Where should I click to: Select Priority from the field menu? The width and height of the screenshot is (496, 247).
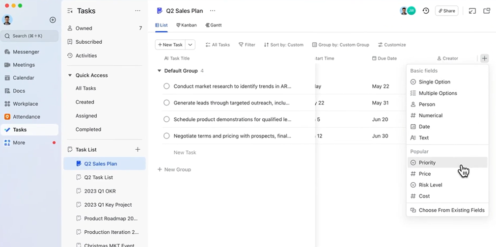coord(427,163)
